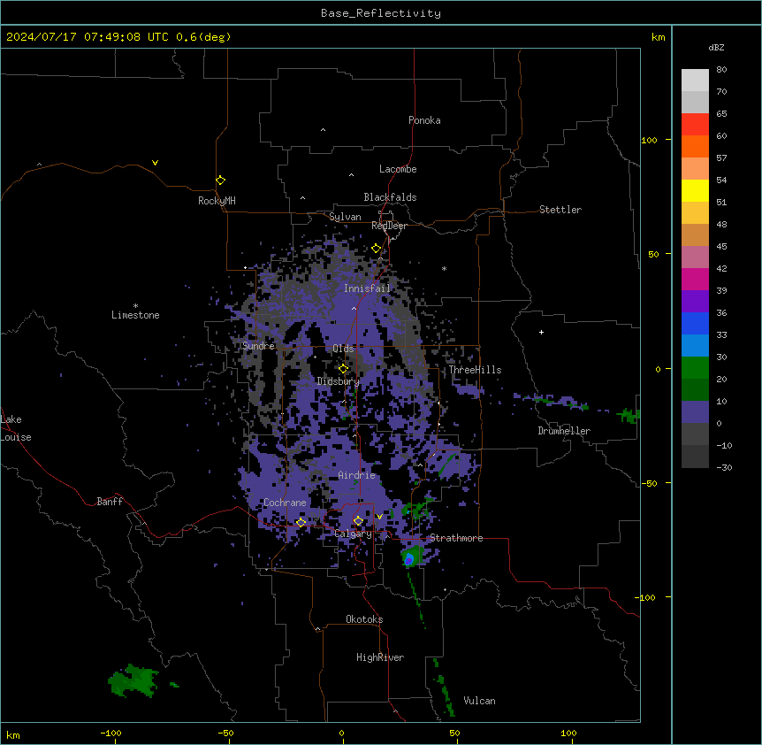Click the Olds town label
The width and height of the screenshot is (762, 745).
pyautogui.click(x=343, y=349)
